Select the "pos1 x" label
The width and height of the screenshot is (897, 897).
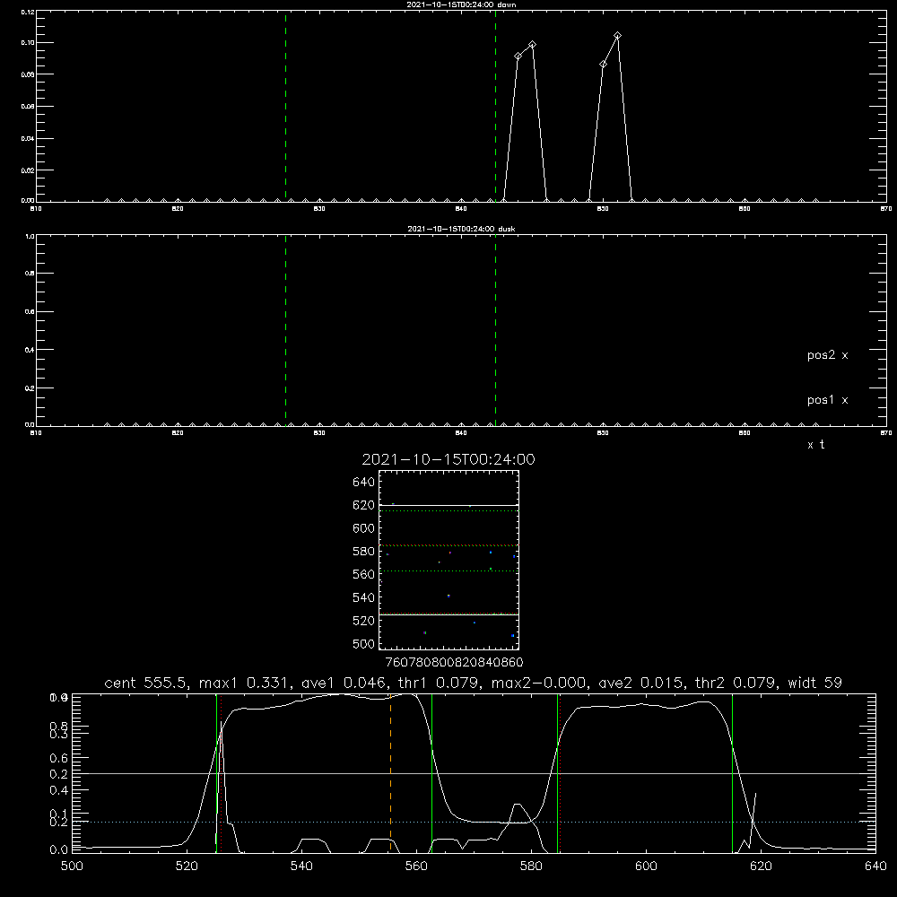click(827, 400)
